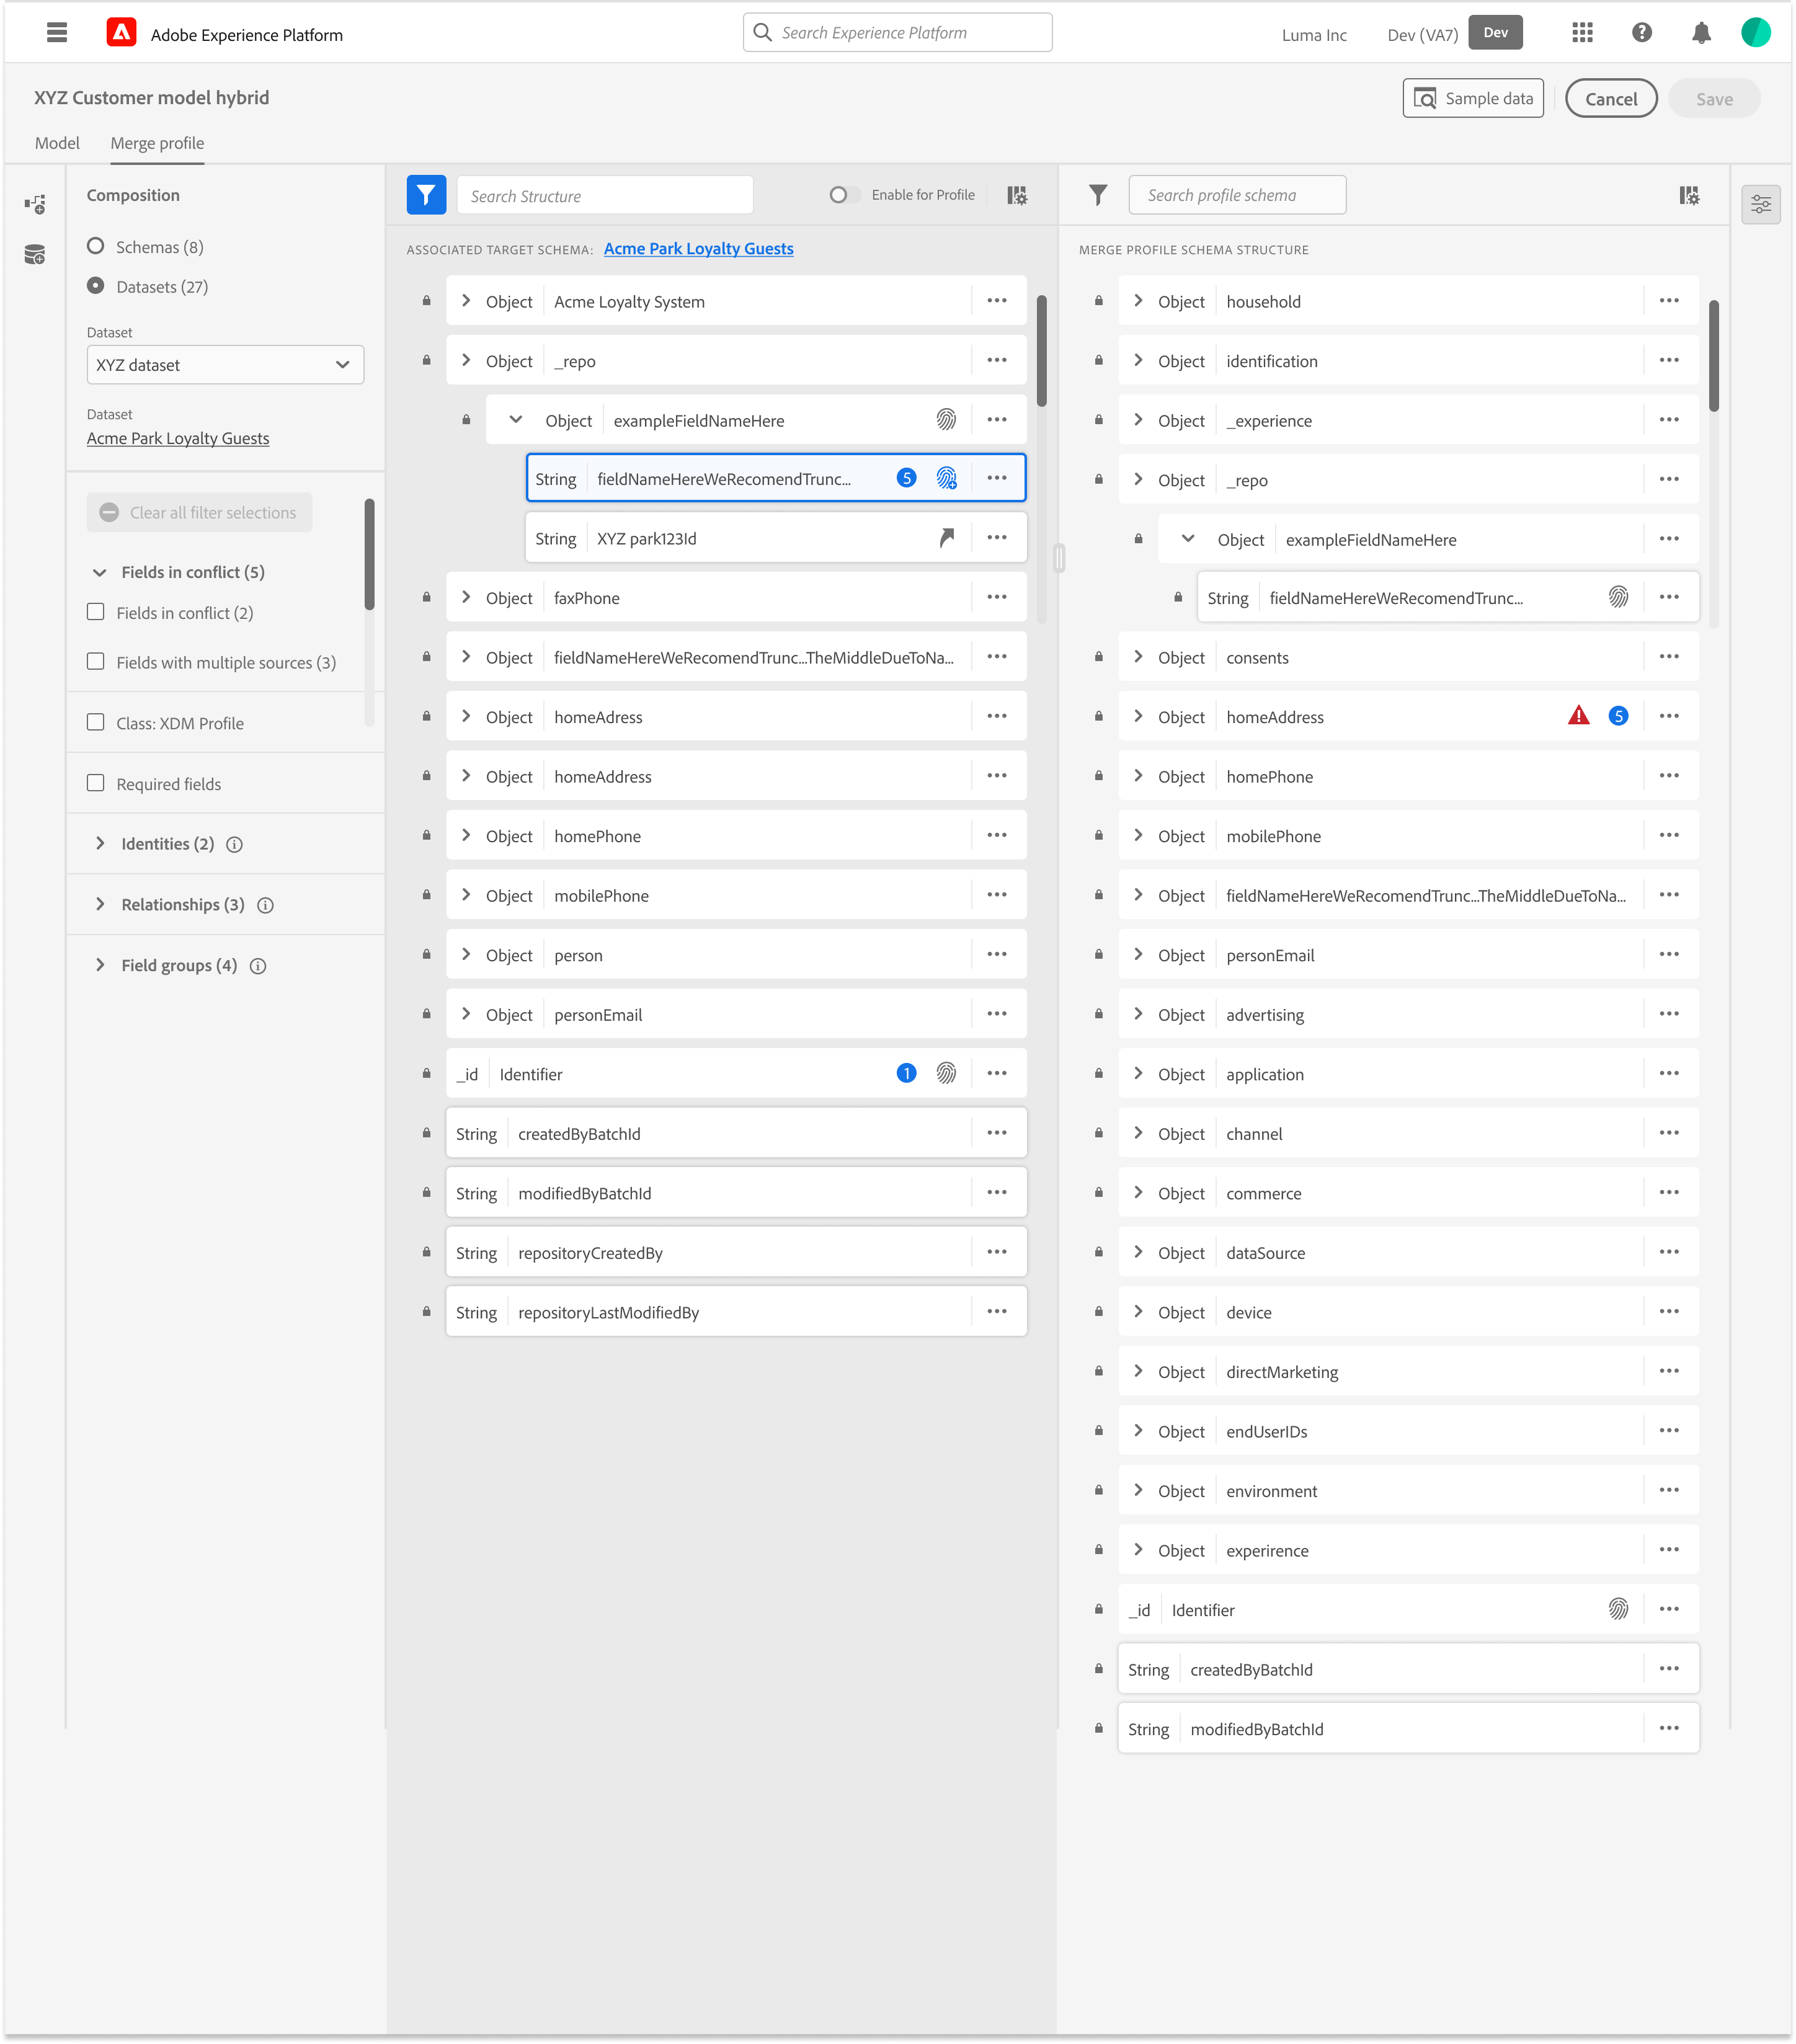The height and width of the screenshot is (2044, 1796).
Task: Open Acme Park Loyalty Guests schema link
Action: pos(698,249)
